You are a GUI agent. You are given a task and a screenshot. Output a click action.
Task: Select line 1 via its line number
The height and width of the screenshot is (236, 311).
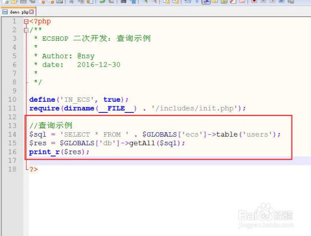tap(14, 21)
